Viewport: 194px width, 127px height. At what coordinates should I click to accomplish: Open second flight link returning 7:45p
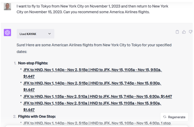(92, 83)
